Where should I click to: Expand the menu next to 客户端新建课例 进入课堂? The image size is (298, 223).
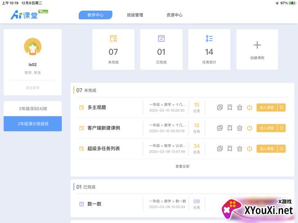[x=281, y=128]
